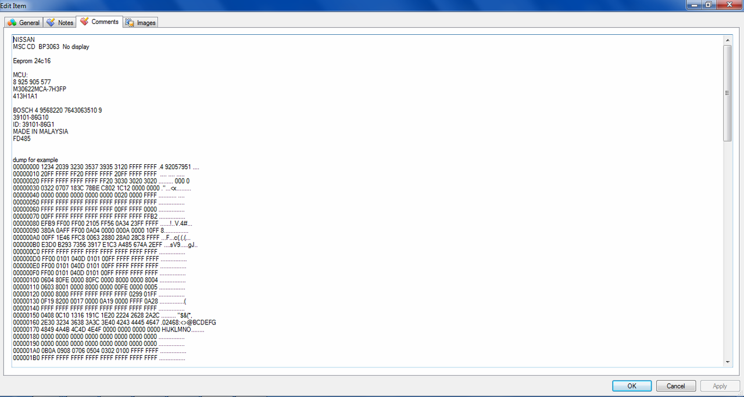Click the hex dump row 00000040
This screenshot has width=744, height=397.
click(x=99, y=195)
